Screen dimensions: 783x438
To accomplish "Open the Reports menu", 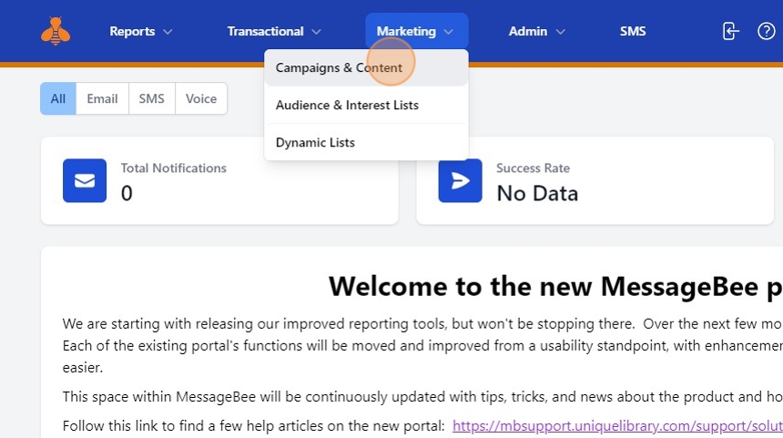I will (x=141, y=31).
